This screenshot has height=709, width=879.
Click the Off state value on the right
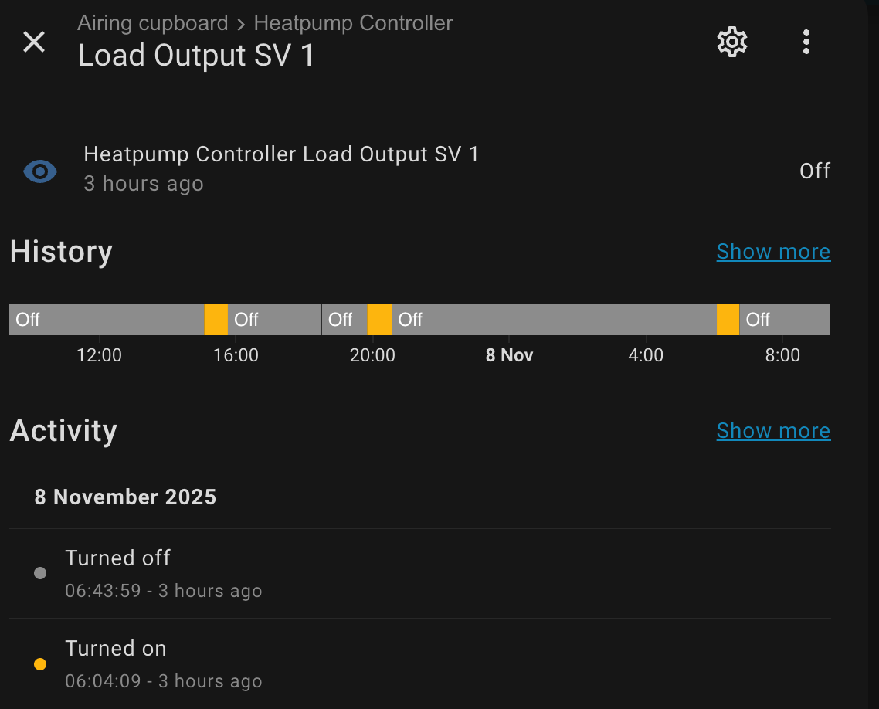(x=815, y=171)
